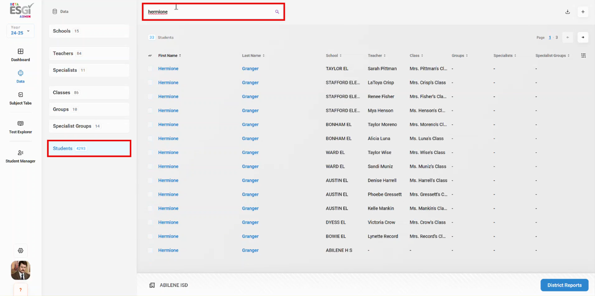Check the Taylor Wise row checkbox
This screenshot has width=595, height=296.
[150, 152]
